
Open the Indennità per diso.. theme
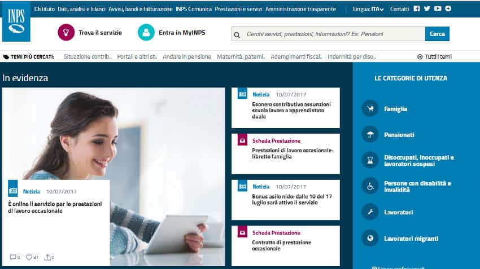(x=352, y=56)
